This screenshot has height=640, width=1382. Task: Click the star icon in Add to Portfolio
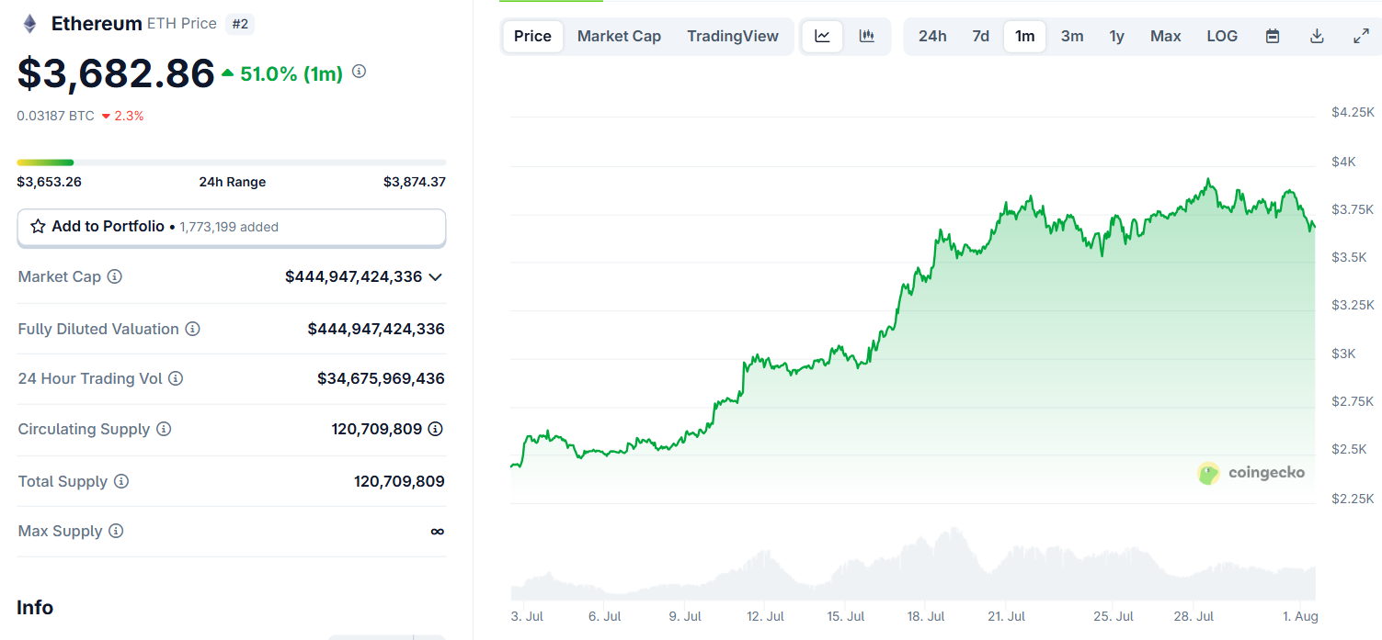[38, 227]
